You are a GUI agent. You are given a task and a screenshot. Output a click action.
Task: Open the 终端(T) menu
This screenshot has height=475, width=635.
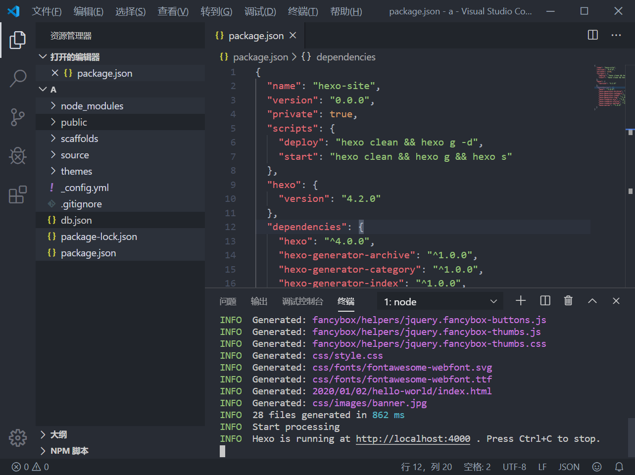[x=303, y=11]
